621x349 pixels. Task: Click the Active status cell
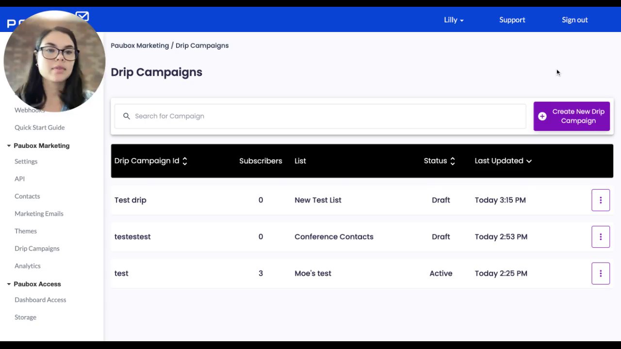pyautogui.click(x=441, y=273)
